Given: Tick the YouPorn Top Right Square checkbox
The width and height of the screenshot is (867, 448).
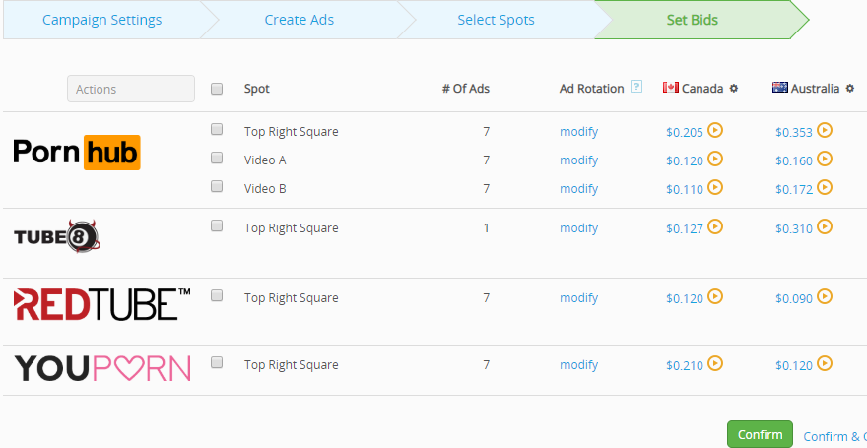Looking at the screenshot, I should pos(217,363).
